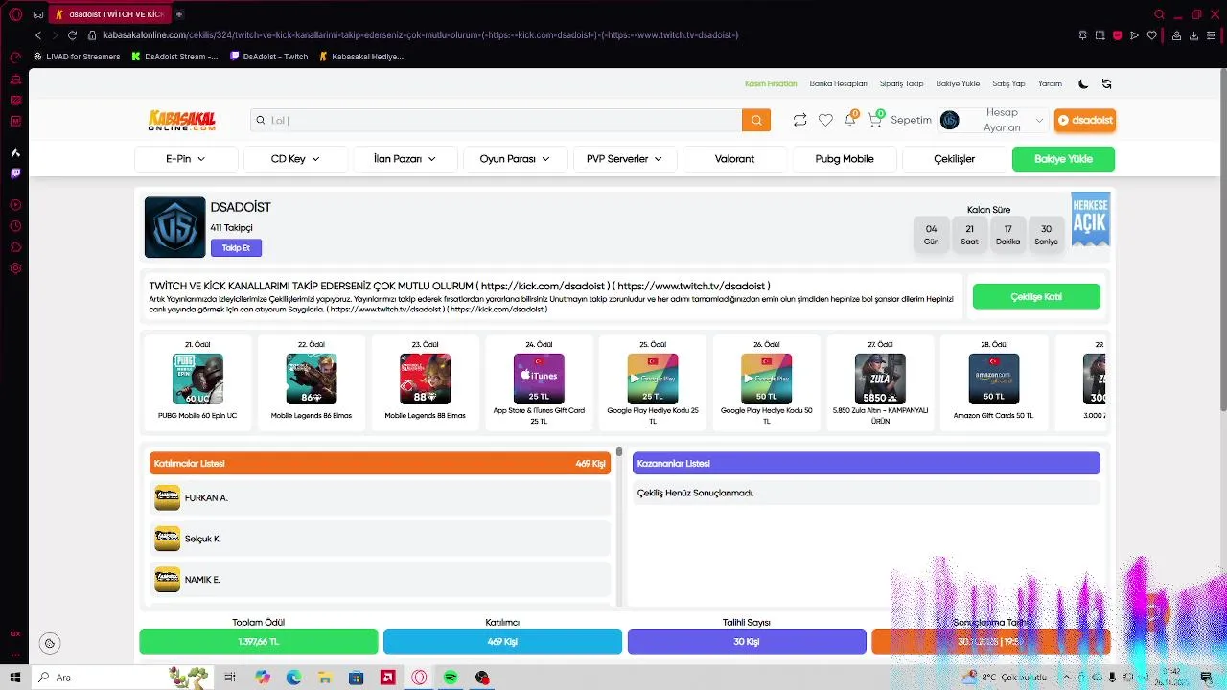The image size is (1227, 690).
Task: Open File Explorer from the taskbar
Action: coord(325,678)
